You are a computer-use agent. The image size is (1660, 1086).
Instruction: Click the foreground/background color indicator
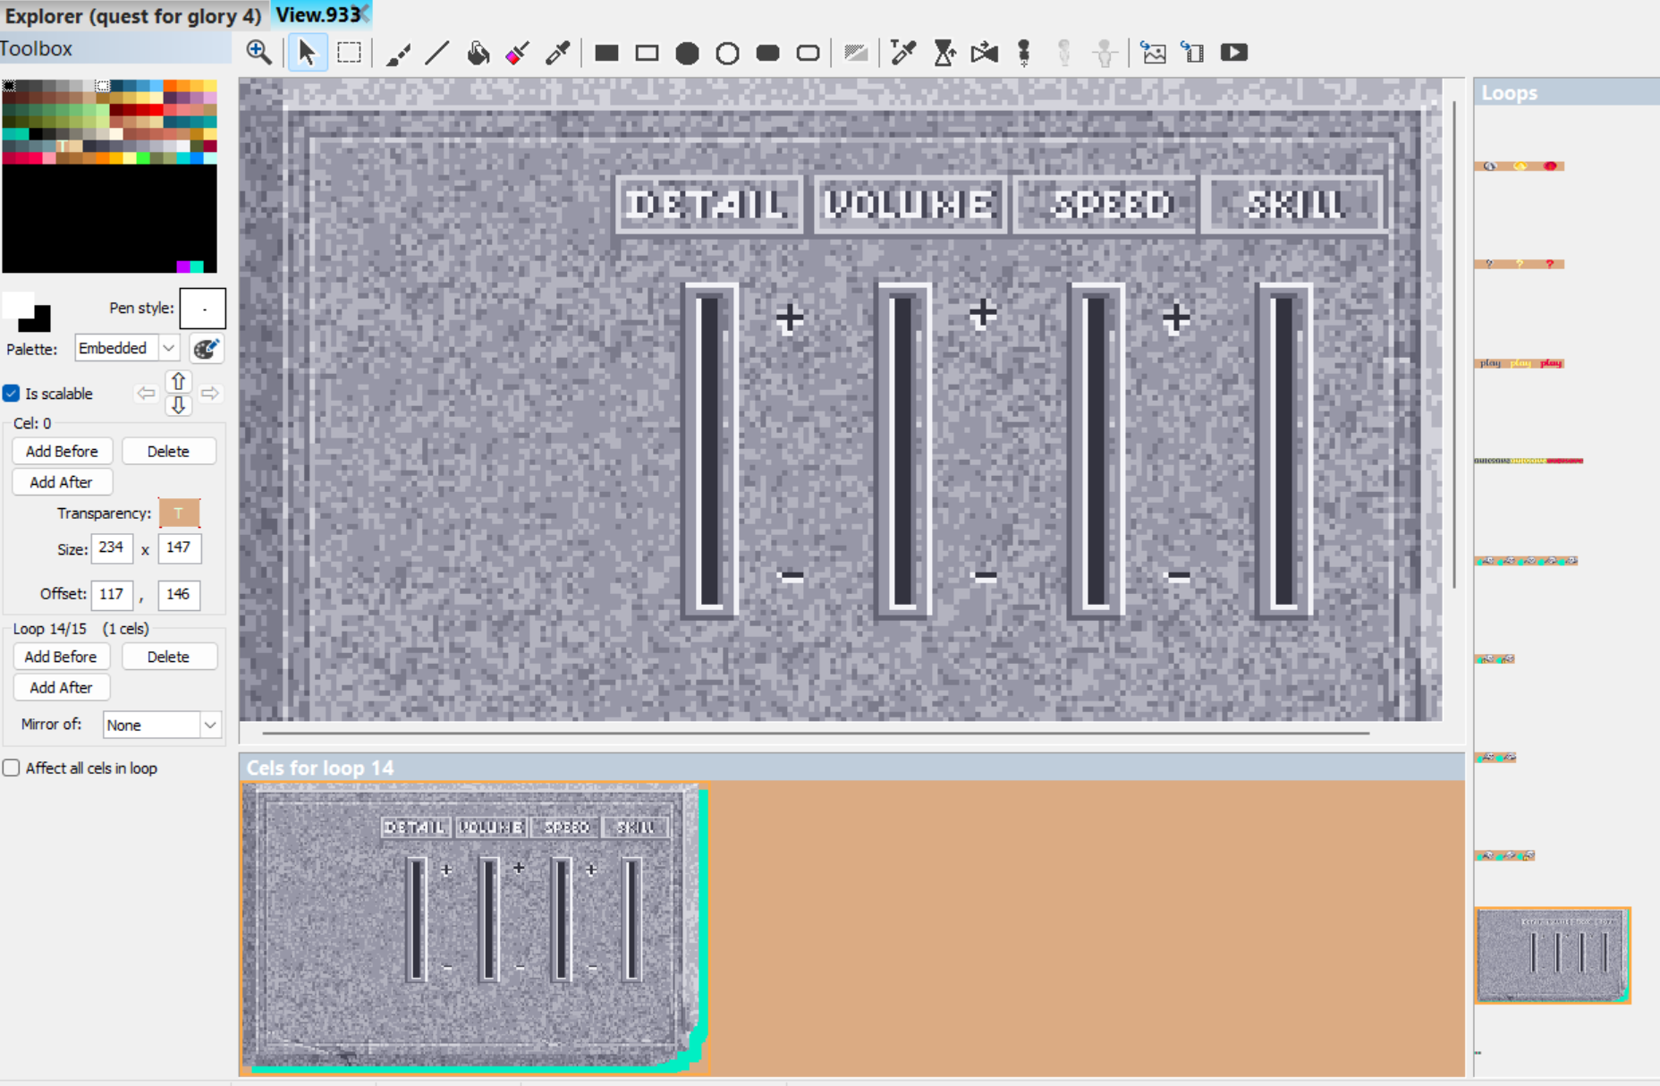click(27, 312)
